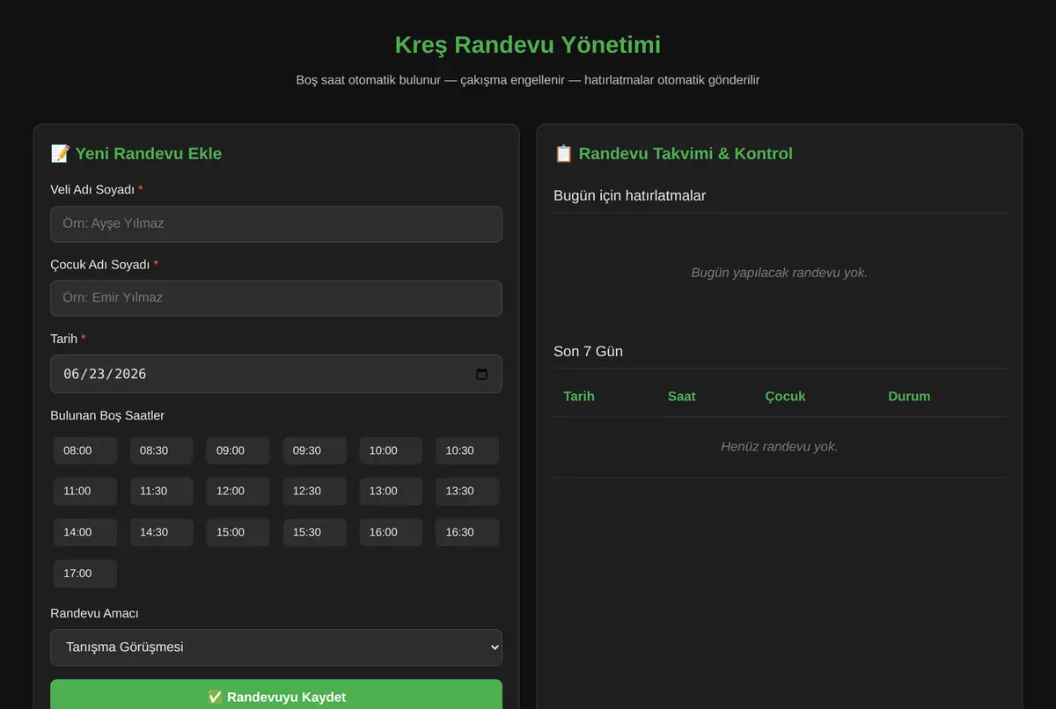This screenshot has width=1056, height=709.
Task: Focus the Çocuk Adı Soyadı input field
Action: pyautogui.click(x=276, y=297)
